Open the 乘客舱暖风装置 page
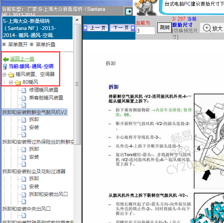This screenshot has height=223, width=224. pos(46,98)
